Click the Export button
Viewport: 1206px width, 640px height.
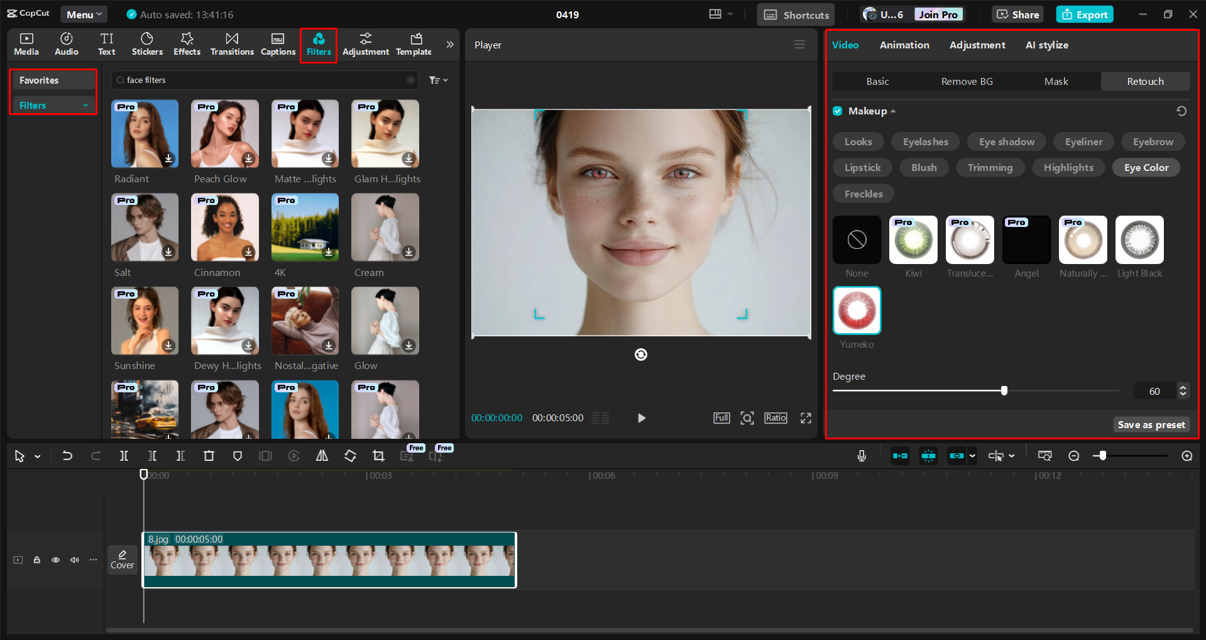pyautogui.click(x=1084, y=14)
